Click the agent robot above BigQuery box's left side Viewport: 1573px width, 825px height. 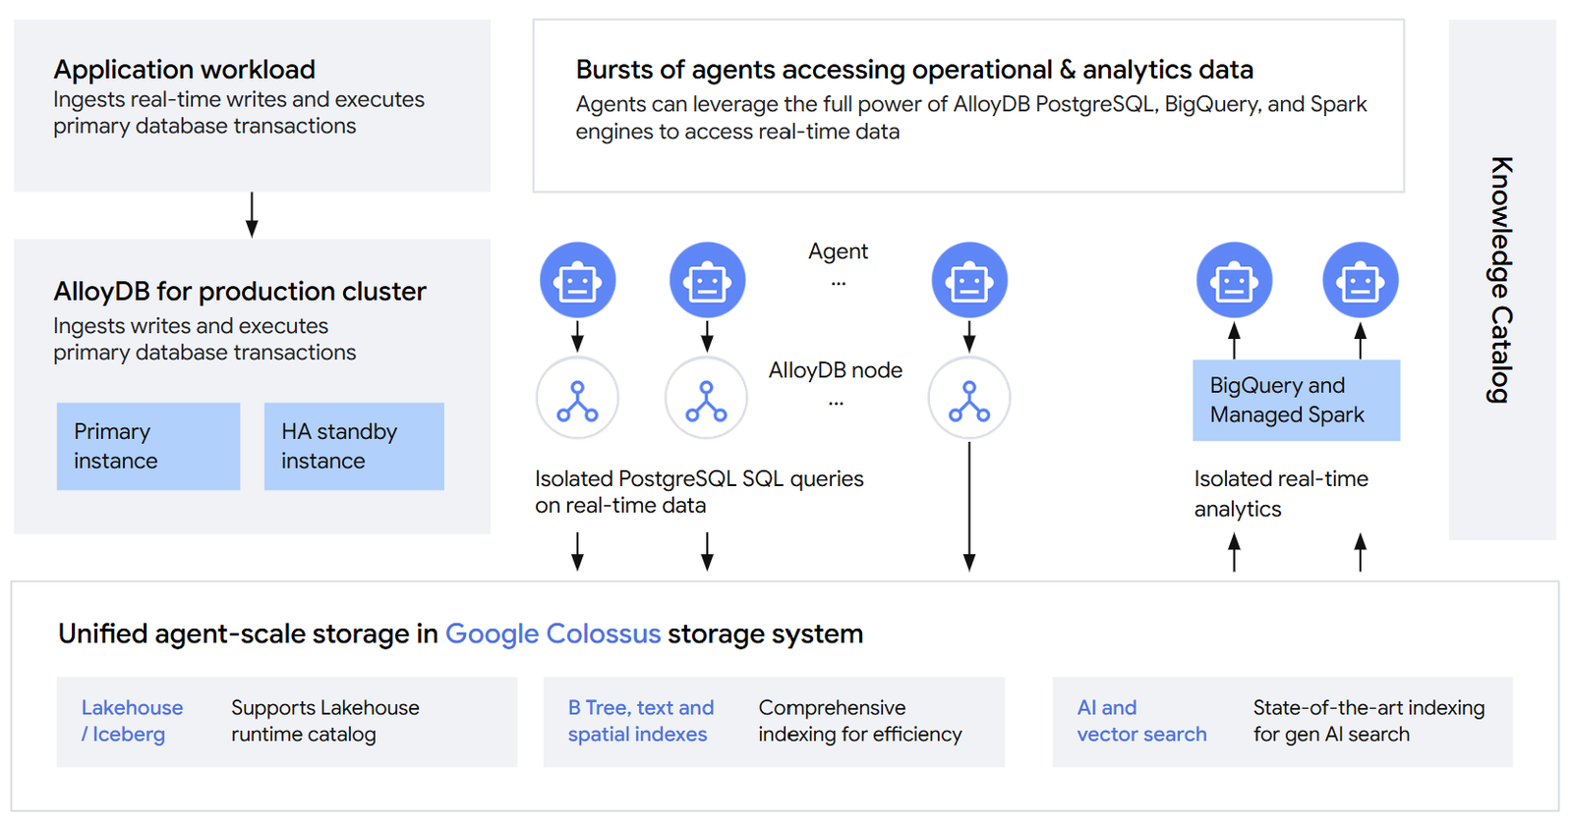click(1234, 280)
